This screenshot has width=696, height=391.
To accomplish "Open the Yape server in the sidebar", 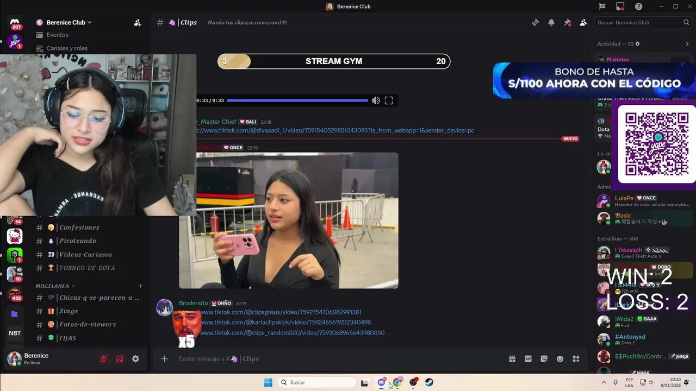I will 15,42.
